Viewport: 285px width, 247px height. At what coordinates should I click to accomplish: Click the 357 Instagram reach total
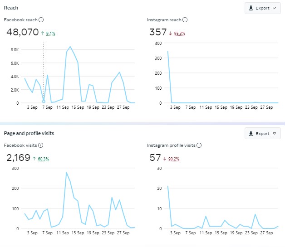158,32
